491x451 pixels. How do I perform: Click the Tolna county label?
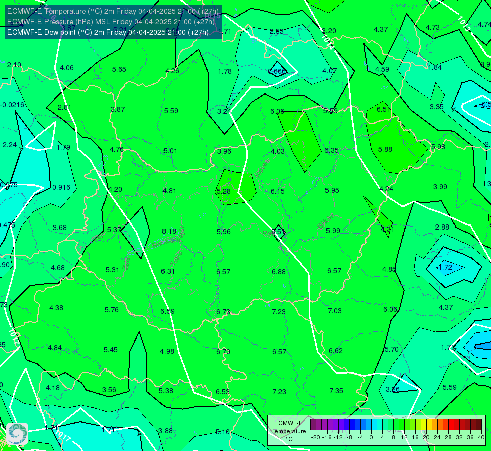coord(176,259)
